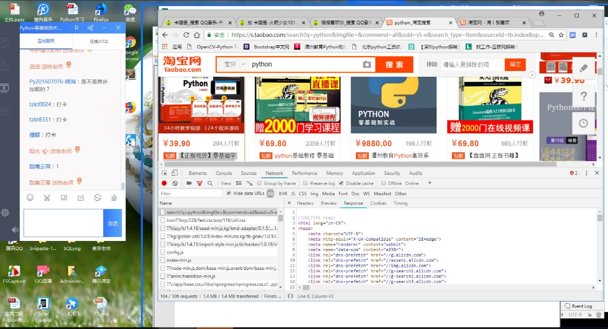Open the emoji picker in QQ chat
The width and height of the screenshot is (608, 329).
click(30, 198)
